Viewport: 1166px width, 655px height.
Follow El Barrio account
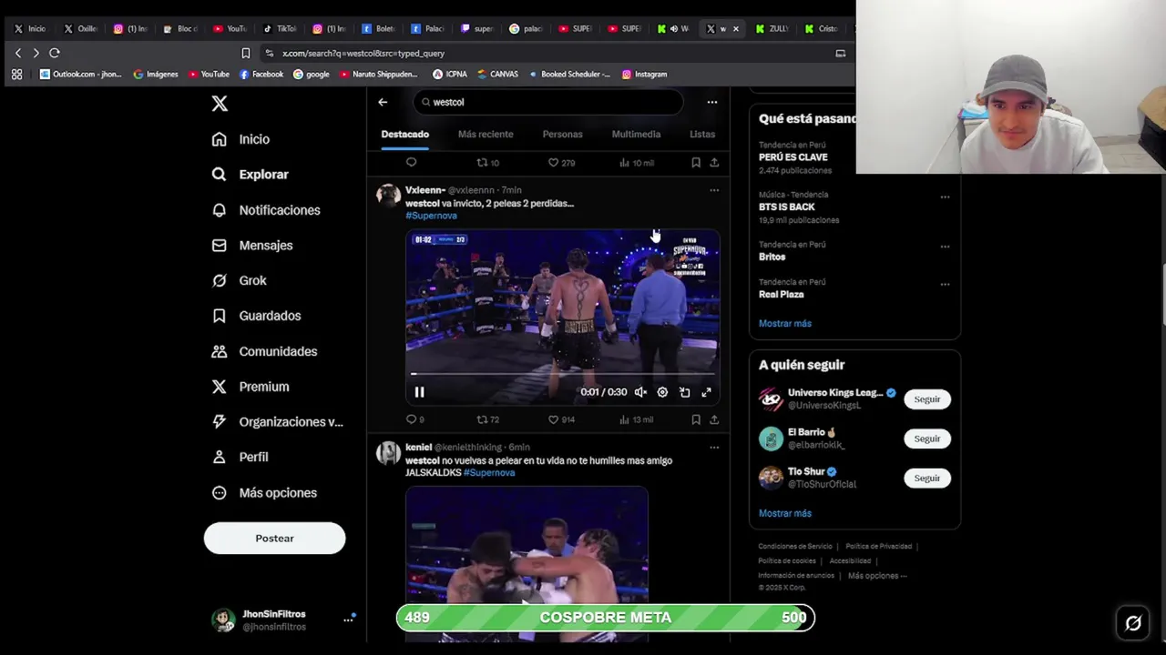[926, 438]
